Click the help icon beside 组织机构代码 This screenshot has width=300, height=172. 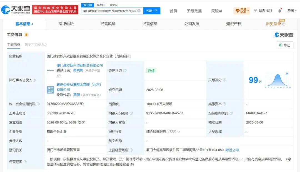coord(231,113)
